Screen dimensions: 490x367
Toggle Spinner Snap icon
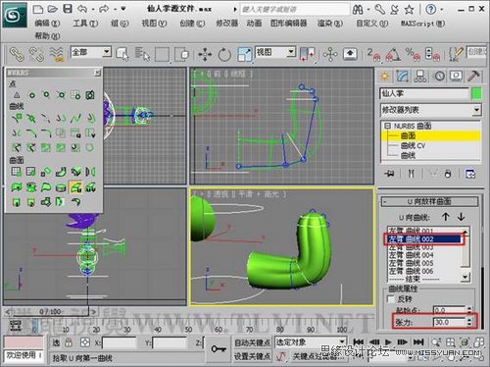tap(432, 54)
